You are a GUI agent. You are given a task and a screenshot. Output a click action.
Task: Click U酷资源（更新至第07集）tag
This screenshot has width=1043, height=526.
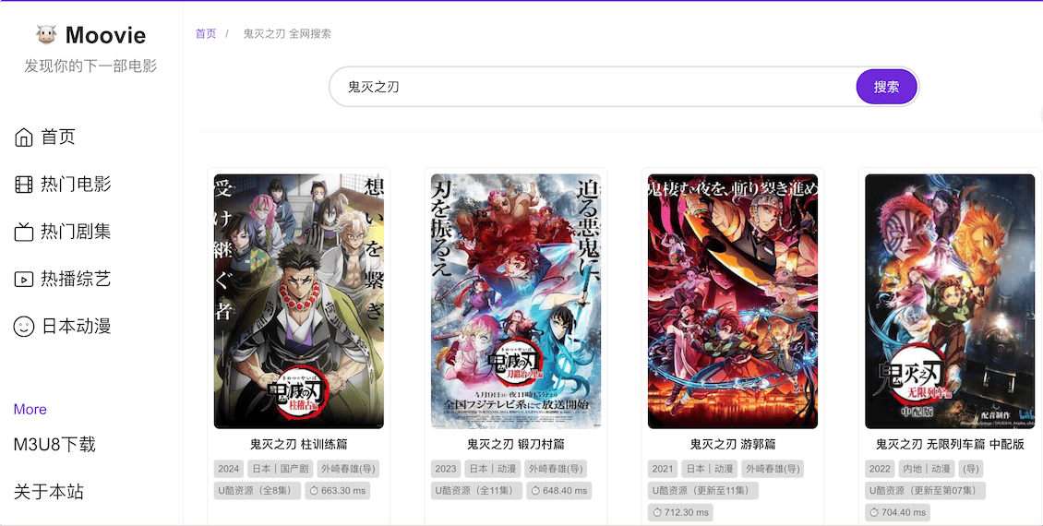[925, 491]
